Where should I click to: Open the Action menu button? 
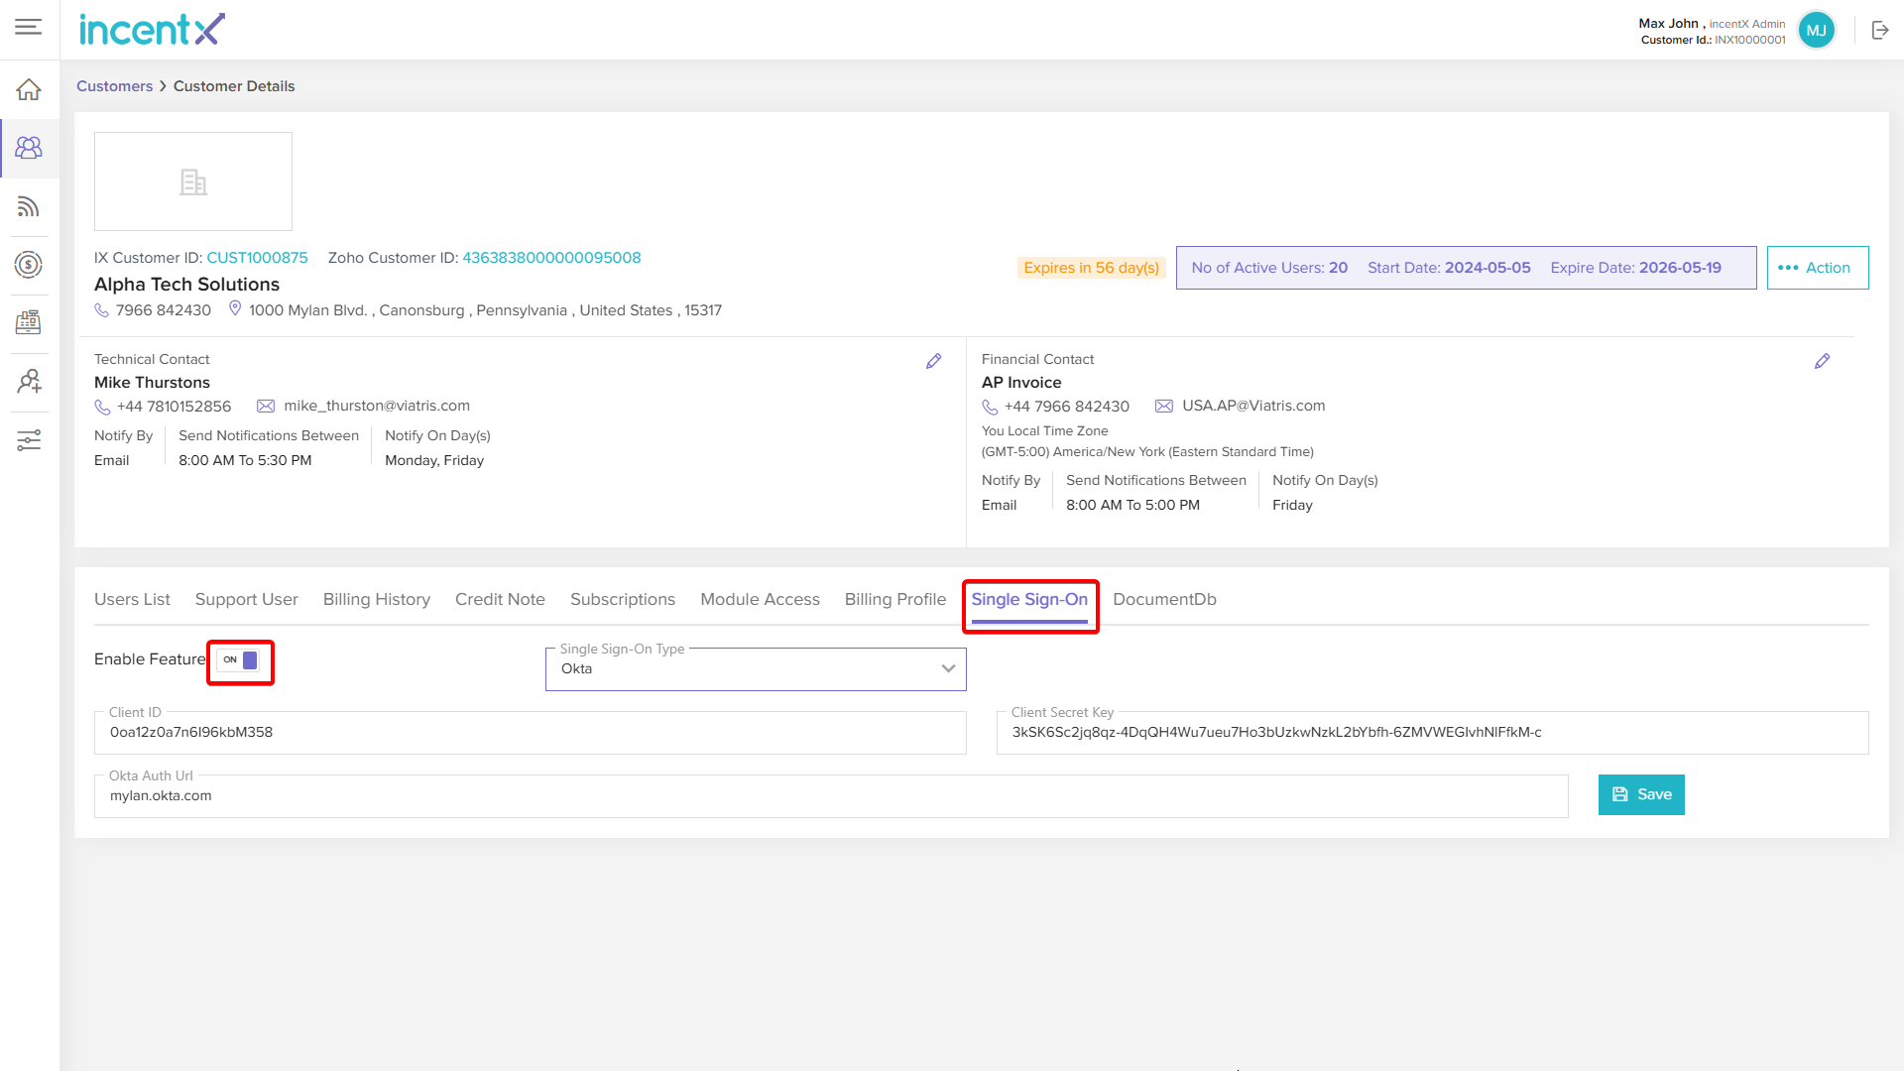pyautogui.click(x=1817, y=268)
